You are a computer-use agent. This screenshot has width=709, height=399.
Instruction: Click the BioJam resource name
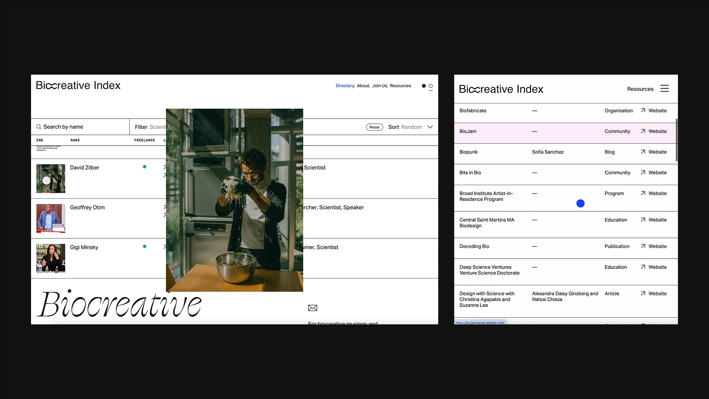point(468,131)
